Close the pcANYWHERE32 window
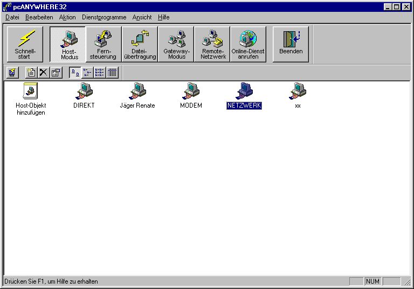 [x=406, y=7]
